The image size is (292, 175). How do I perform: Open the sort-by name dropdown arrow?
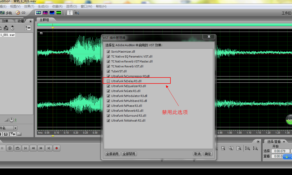(15, 128)
